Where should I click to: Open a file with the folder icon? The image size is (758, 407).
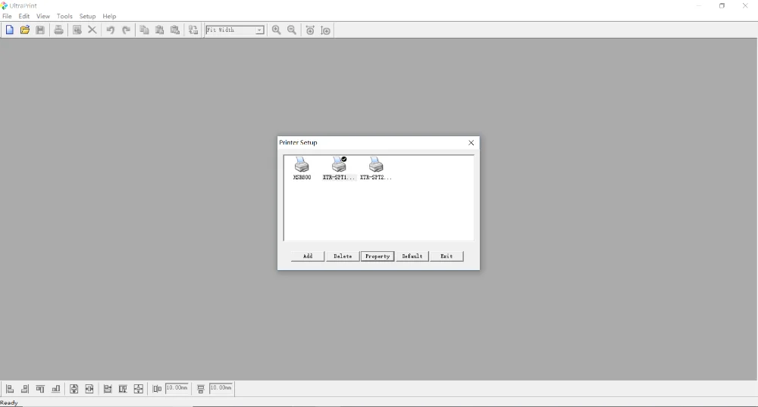[25, 30]
